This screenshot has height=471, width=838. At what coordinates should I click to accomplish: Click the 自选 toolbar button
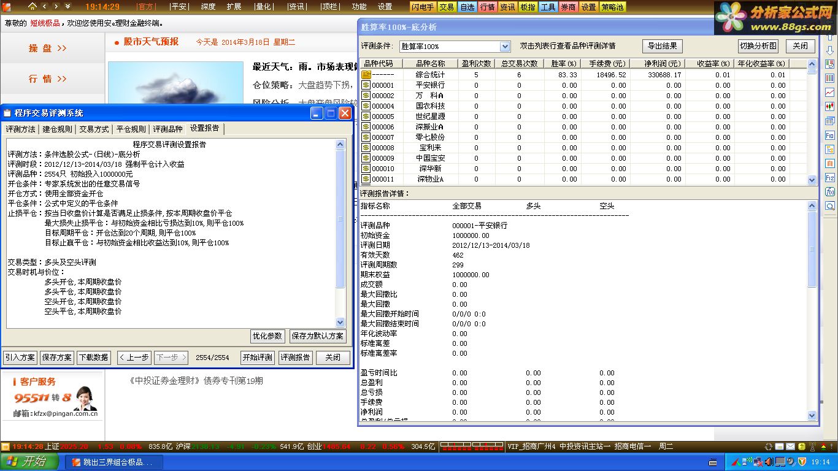pos(467,7)
